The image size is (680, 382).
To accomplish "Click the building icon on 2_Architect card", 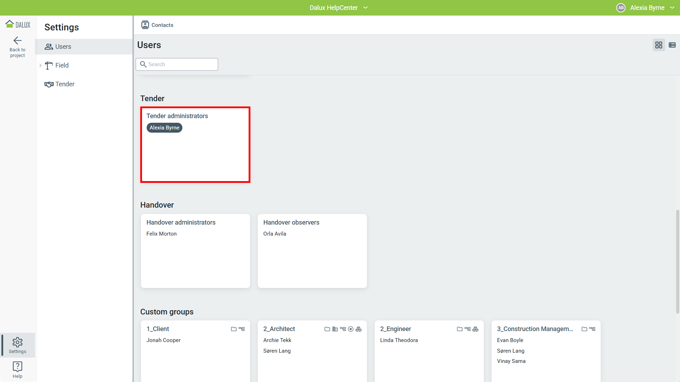I will [x=335, y=329].
